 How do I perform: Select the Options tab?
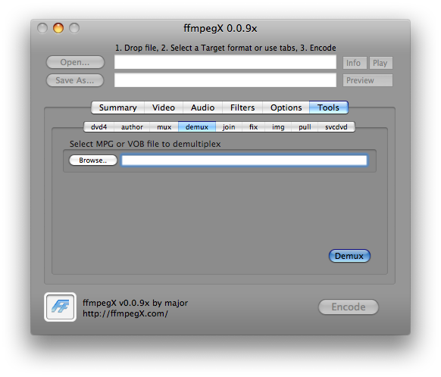coord(286,107)
